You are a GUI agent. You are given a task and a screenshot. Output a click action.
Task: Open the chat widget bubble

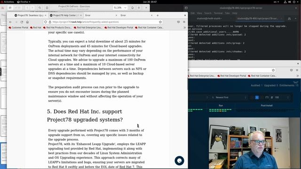tap(179, 161)
